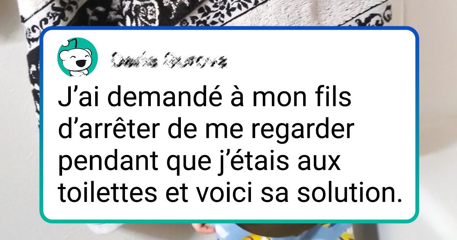457x240 pixels.
Task: Click the Reddit Snoo avatar icon
Action: point(78,58)
